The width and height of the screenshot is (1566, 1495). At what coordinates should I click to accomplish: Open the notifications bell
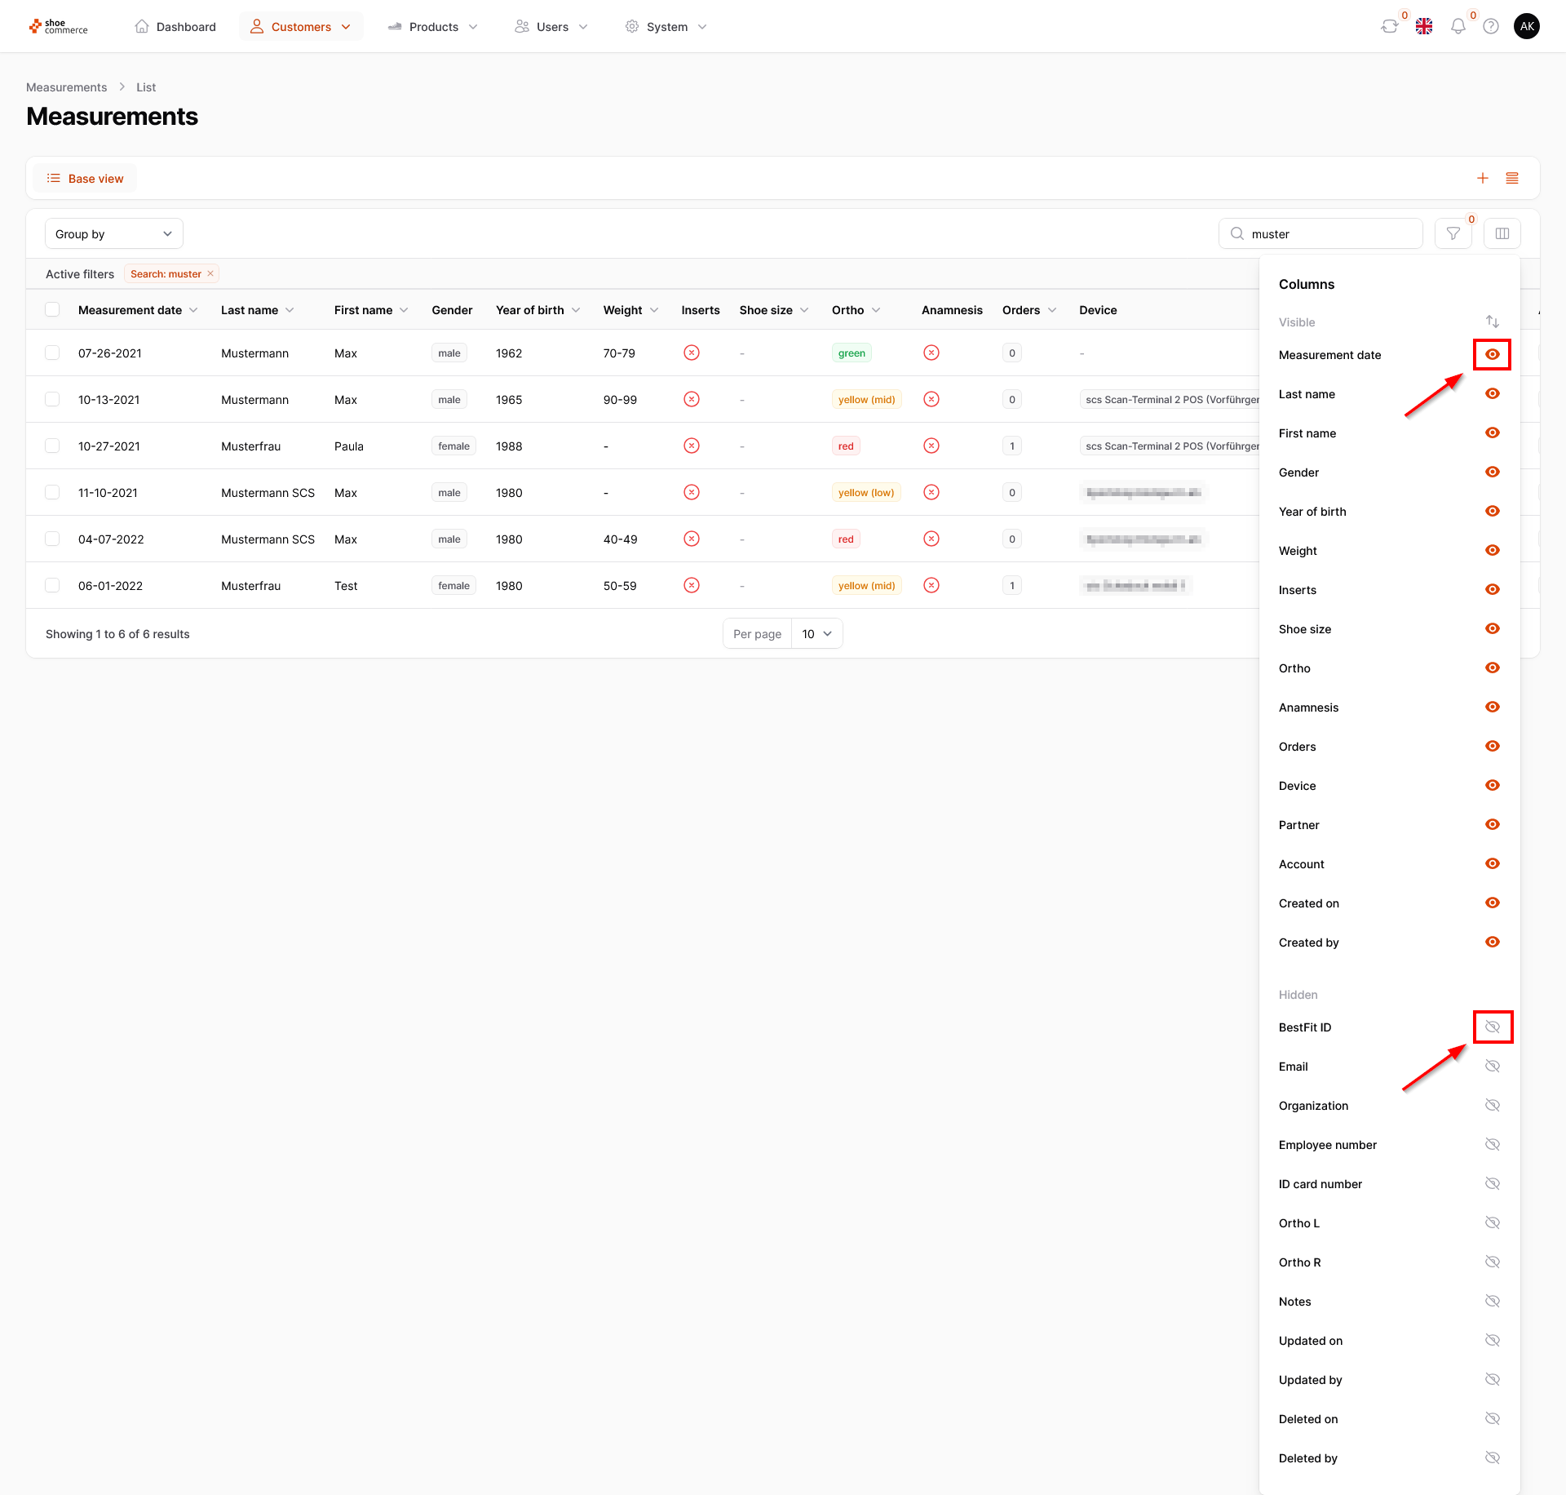(1458, 27)
